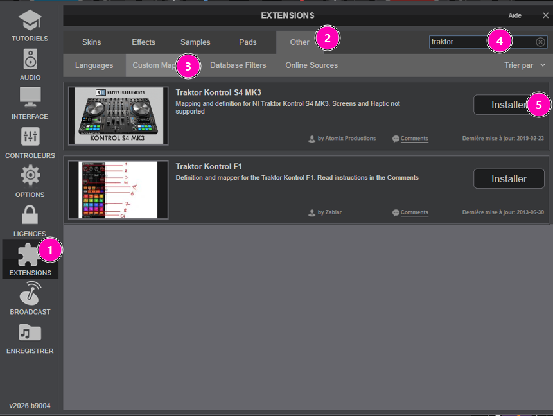Click the Traktor Kontrol S4 MK3 thumbnail
This screenshot has height=416, width=553.
click(119, 116)
